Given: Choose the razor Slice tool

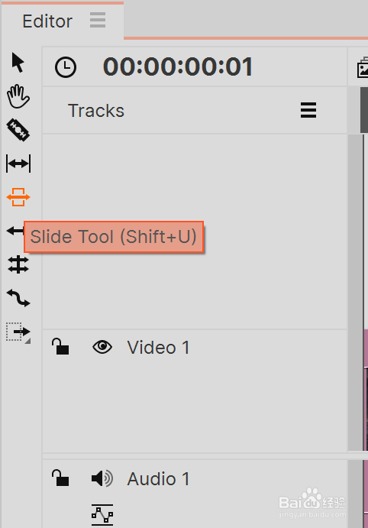Looking at the screenshot, I should click(18, 130).
